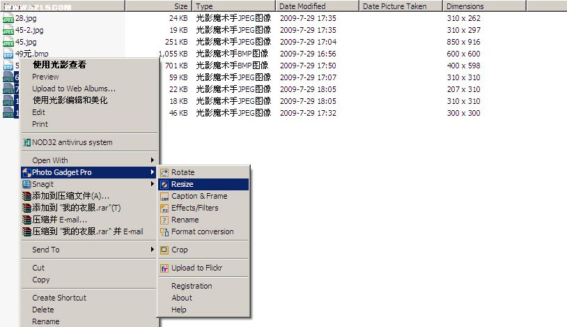This screenshot has height=327, width=567.
Task: Sort by Date Modified column header
Action: pyautogui.click(x=317, y=6)
